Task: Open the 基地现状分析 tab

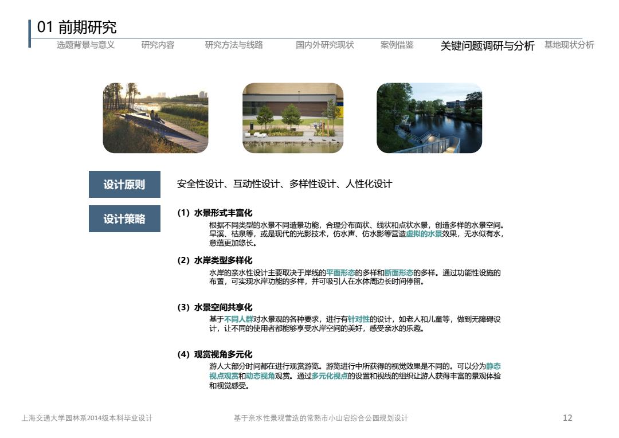Action: tap(569, 45)
